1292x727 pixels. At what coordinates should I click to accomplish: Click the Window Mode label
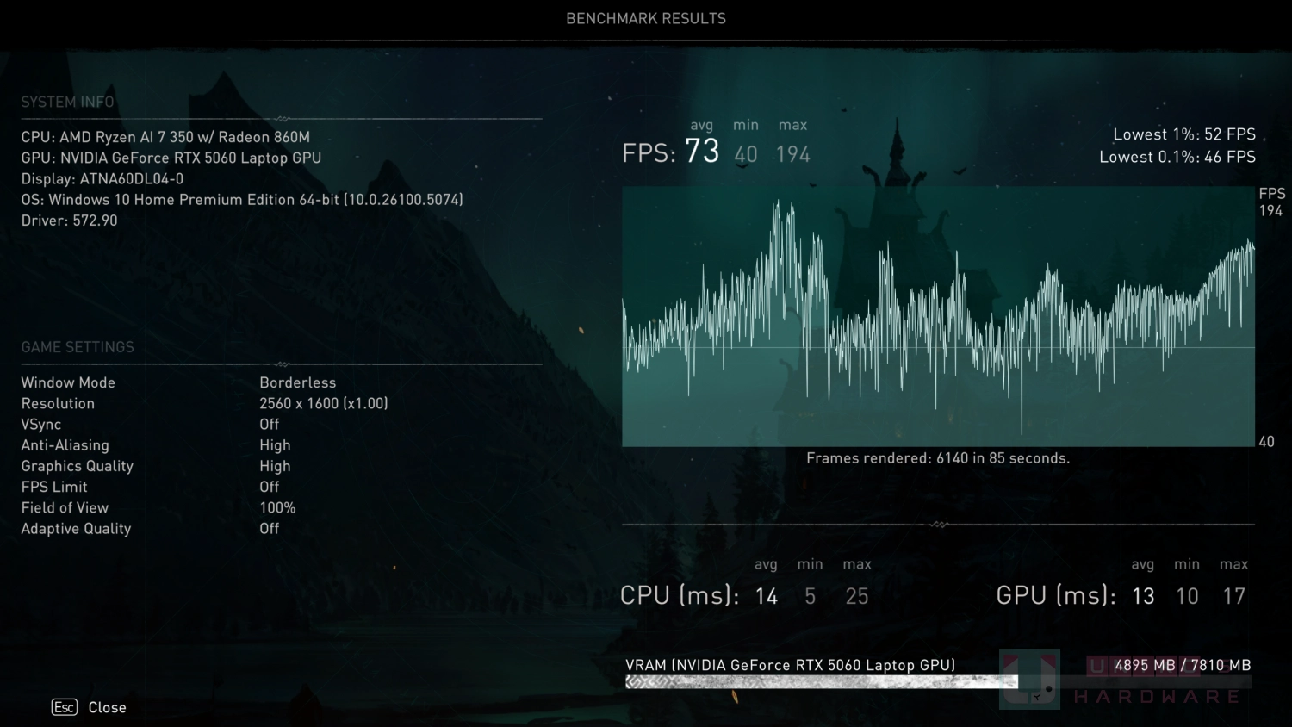(68, 382)
